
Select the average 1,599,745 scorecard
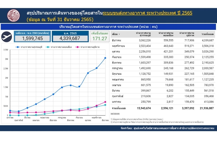[32, 38]
